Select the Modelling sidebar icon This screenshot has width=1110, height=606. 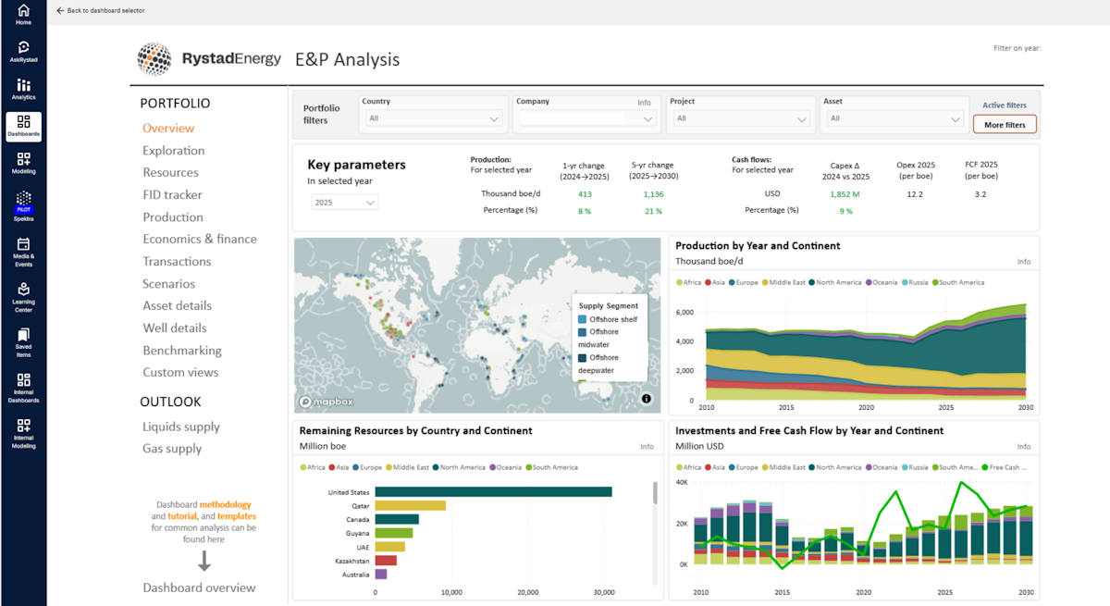point(23,163)
